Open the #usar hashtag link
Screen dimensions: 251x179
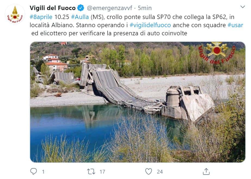click(235, 25)
